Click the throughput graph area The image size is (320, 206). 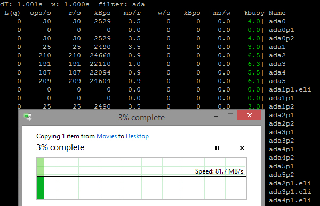(x=141, y=178)
